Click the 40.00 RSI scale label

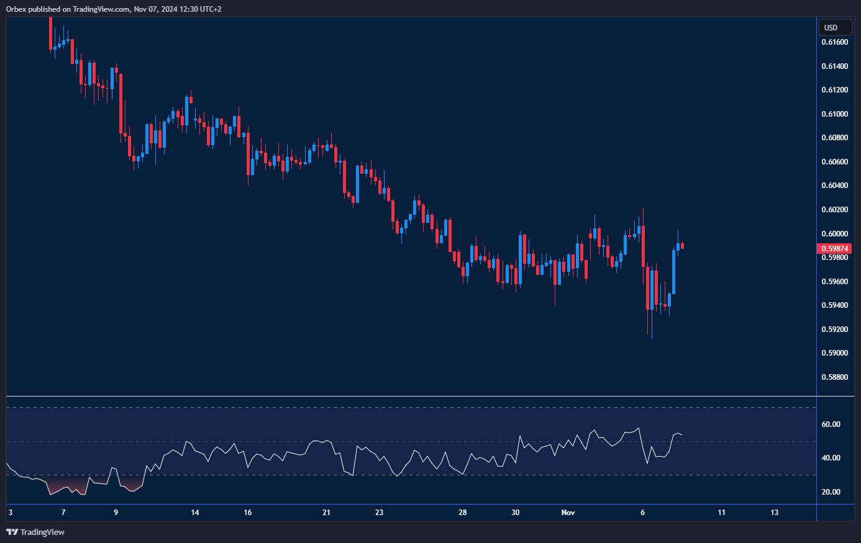click(831, 458)
